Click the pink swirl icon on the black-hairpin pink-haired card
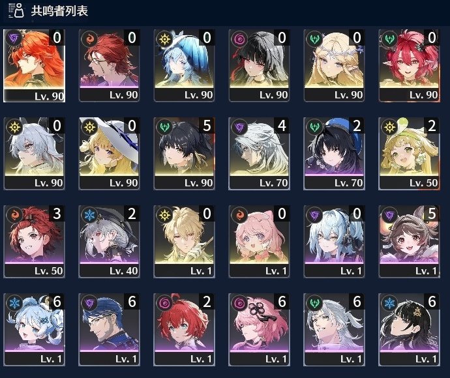This screenshot has height=378, width=450. pos(239,303)
